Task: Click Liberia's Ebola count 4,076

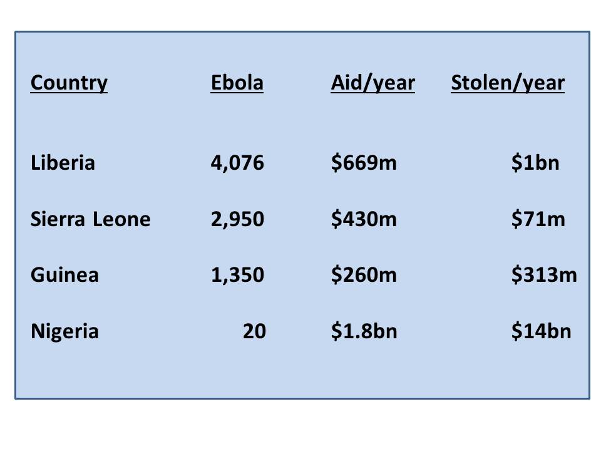Action: click(x=237, y=163)
